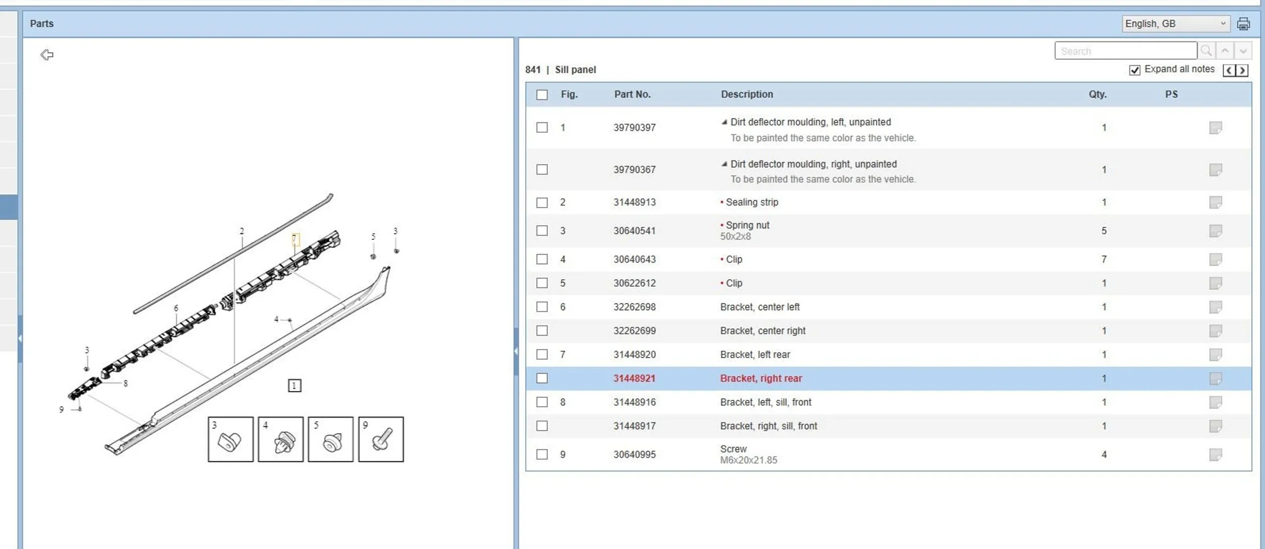Click the Description column header
The height and width of the screenshot is (549, 1265).
[x=746, y=94]
